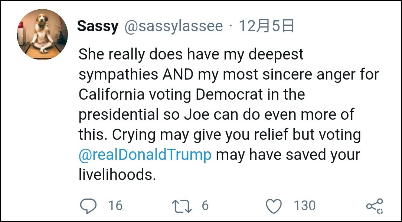Image resolution: width=402 pixels, height=222 pixels.
Task: Click the word "Crying" in the tweet
Action: click(x=134, y=135)
